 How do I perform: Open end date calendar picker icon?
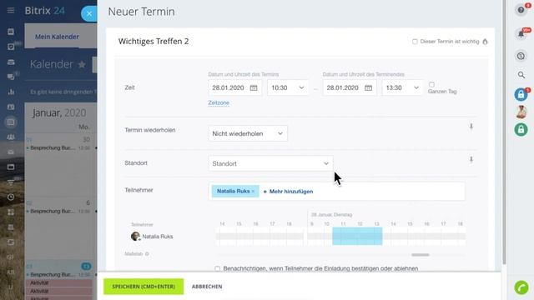point(368,87)
